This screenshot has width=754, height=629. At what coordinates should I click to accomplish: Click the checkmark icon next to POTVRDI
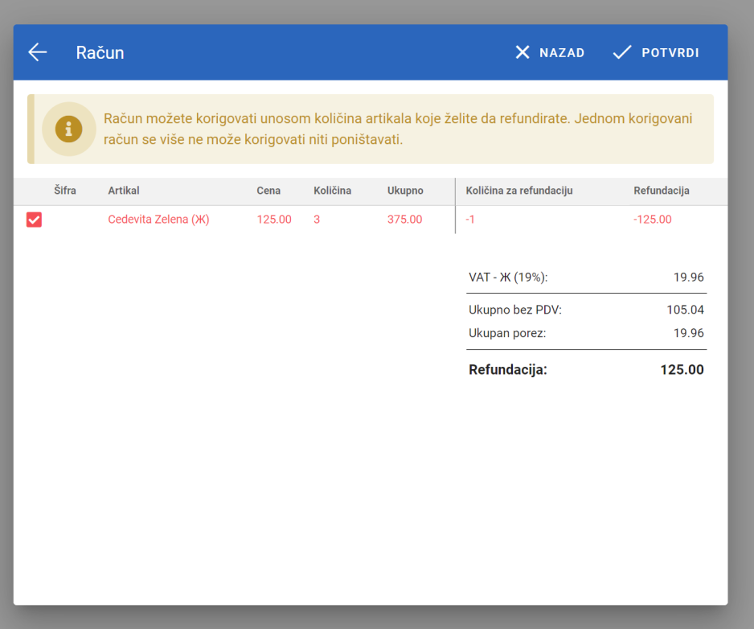coord(621,51)
